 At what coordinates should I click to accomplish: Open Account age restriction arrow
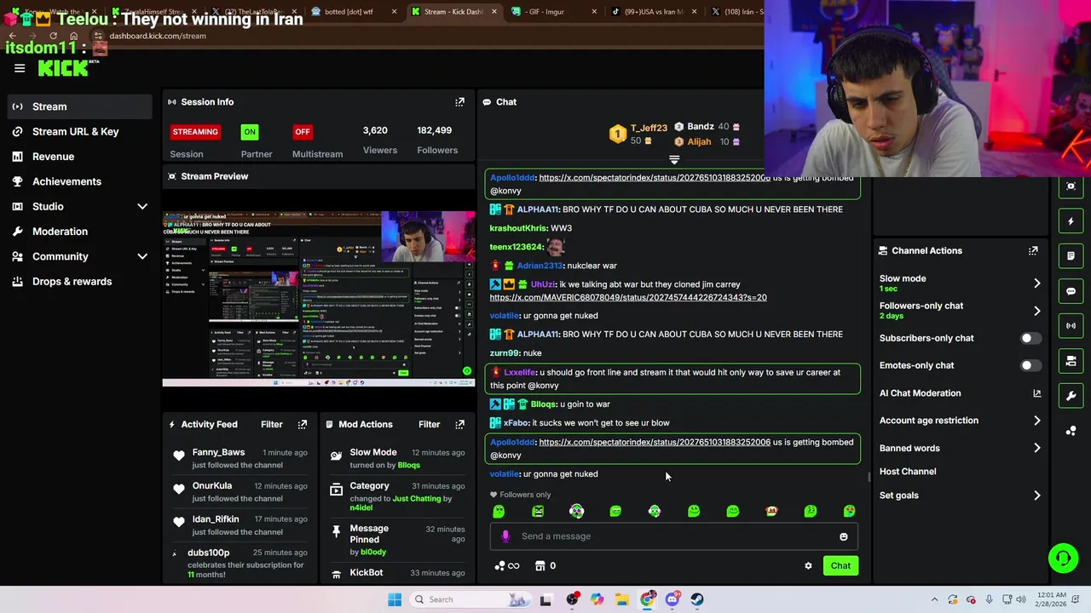click(1036, 421)
